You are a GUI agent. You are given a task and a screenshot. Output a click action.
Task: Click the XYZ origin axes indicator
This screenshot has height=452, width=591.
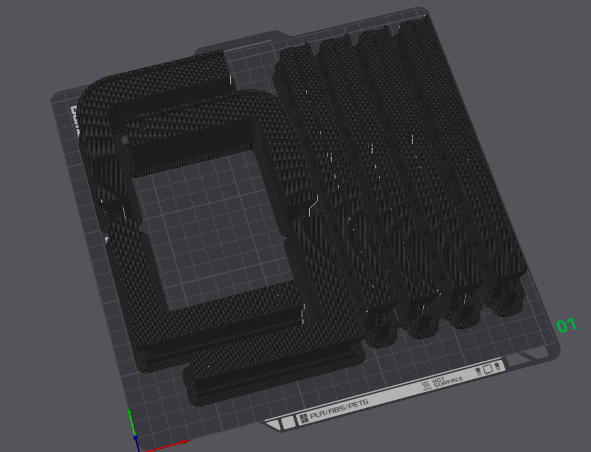coord(136,438)
